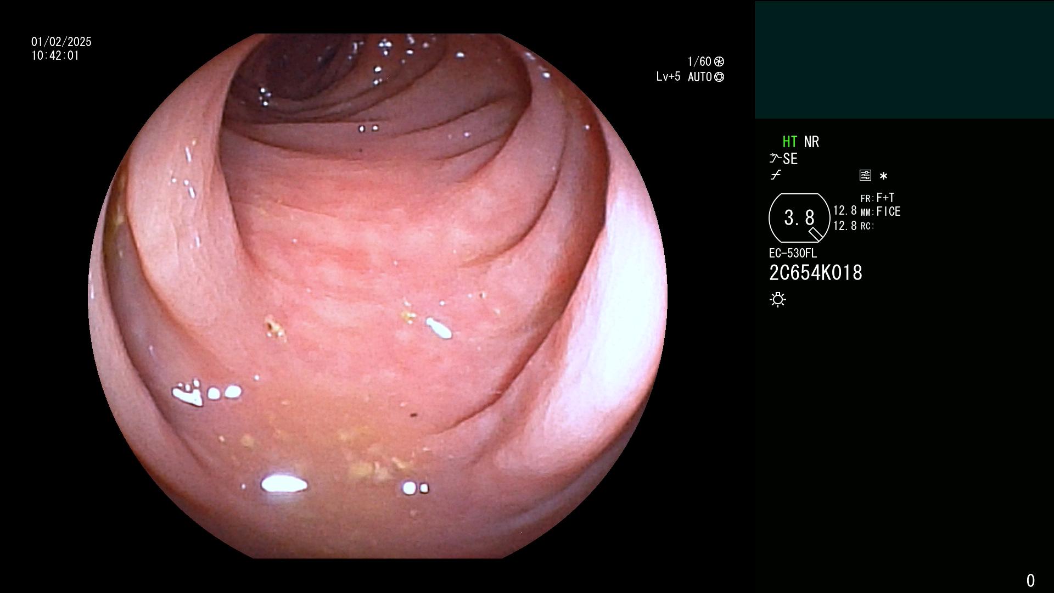
Task: Click the RC: label
Action: click(867, 226)
